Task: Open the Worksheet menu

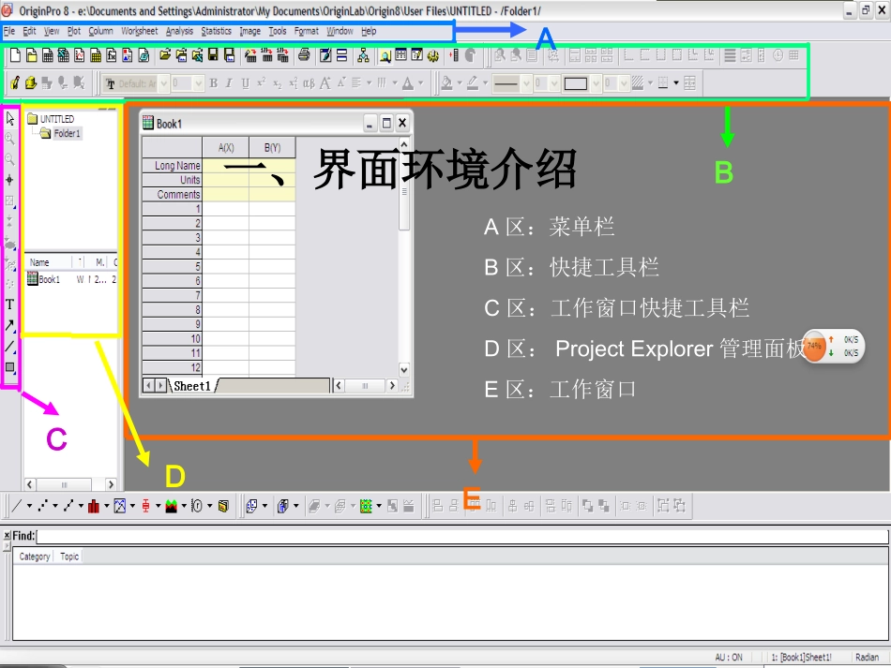Action: [139, 31]
